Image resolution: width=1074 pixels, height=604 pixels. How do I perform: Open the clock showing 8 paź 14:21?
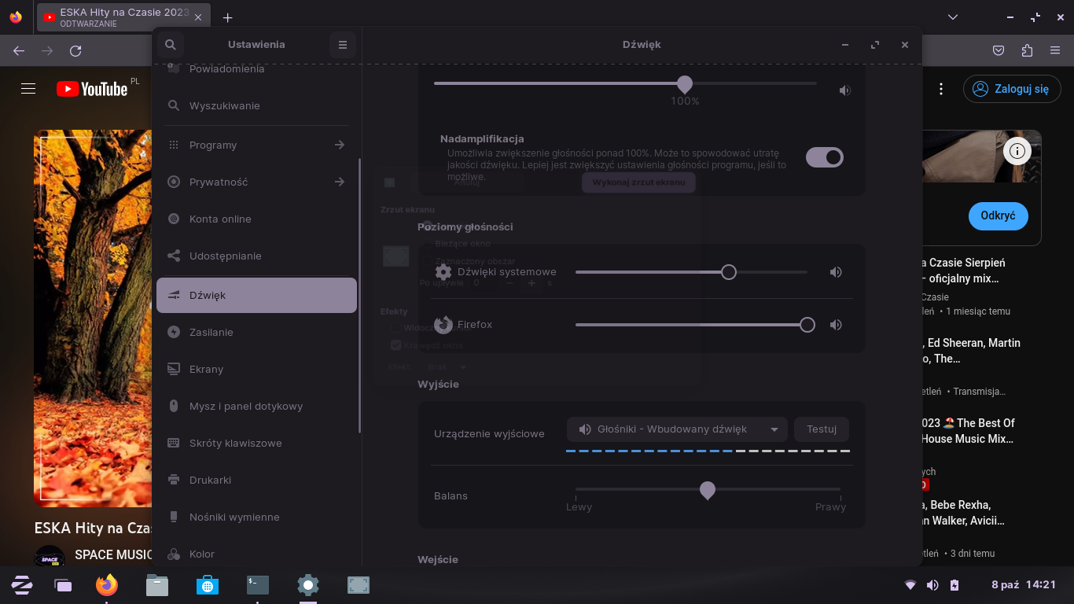click(1024, 585)
